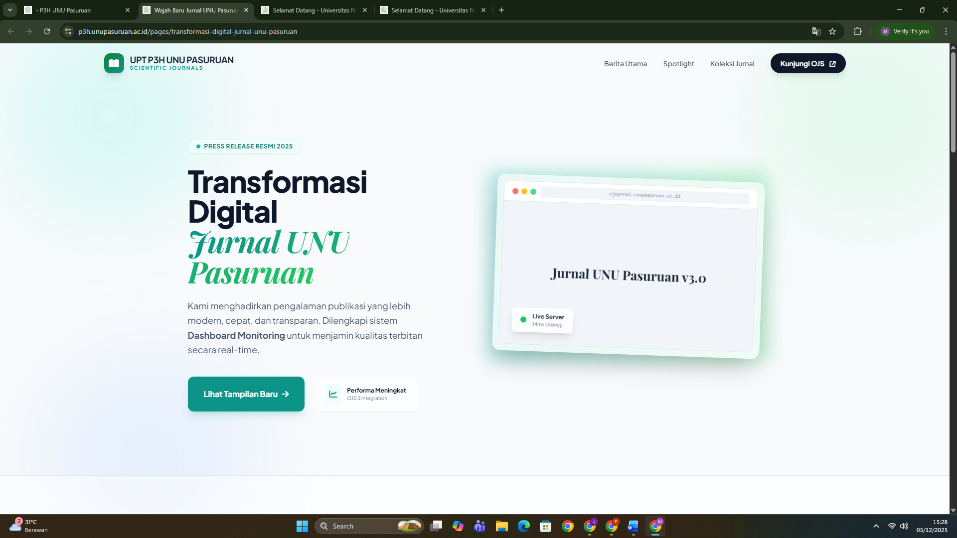This screenshot has width=957, height=538.
Task: Click the Wi-Fi icon in system tray
Action: tap(892, 526)
